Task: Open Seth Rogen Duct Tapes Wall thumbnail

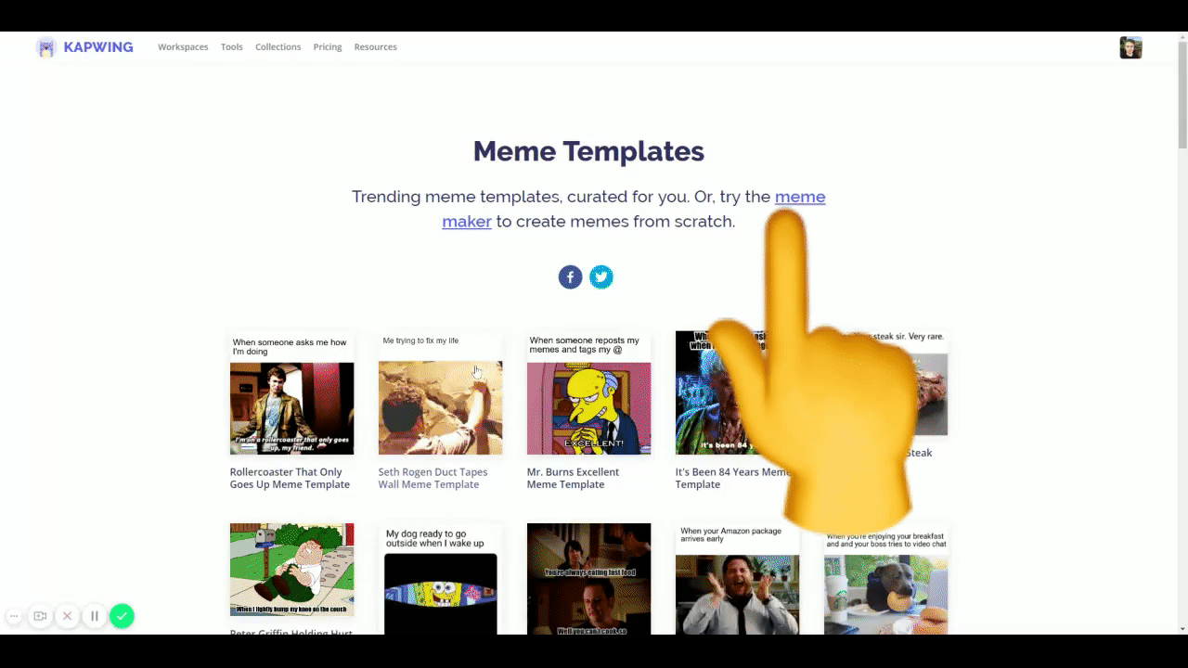Action: 440,407
